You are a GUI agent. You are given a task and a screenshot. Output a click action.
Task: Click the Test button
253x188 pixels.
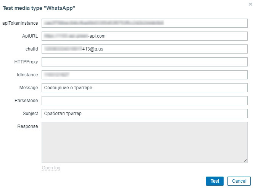tap(215, 181)
